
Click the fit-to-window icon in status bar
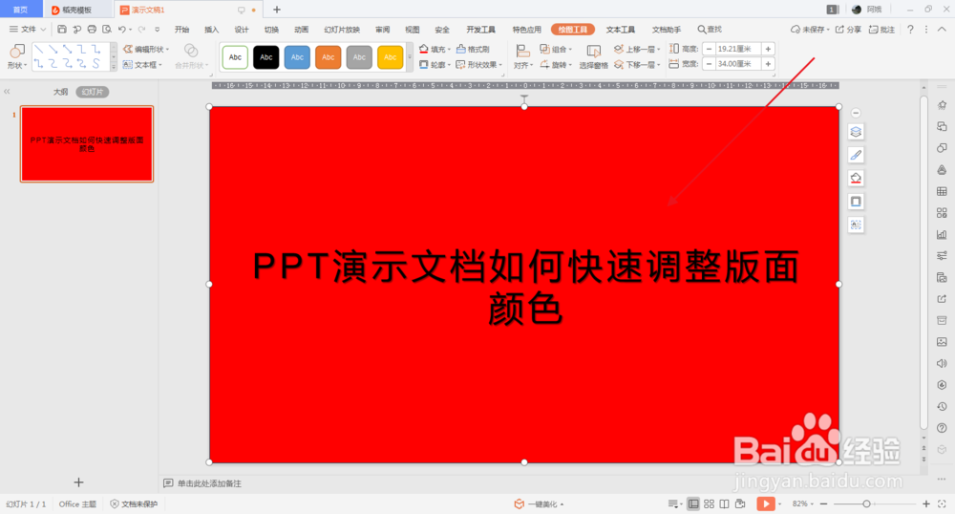[x=942, y=503]
